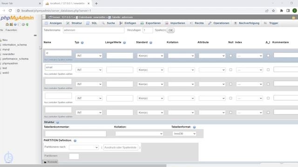Click help icon next to Länge/Werte header

pos(124,43)
